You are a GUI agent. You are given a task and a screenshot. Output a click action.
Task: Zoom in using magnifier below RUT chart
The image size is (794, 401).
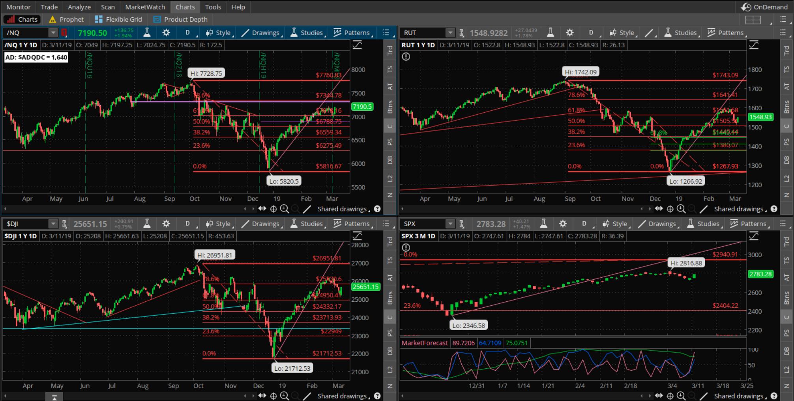click(x=681, y=209)
